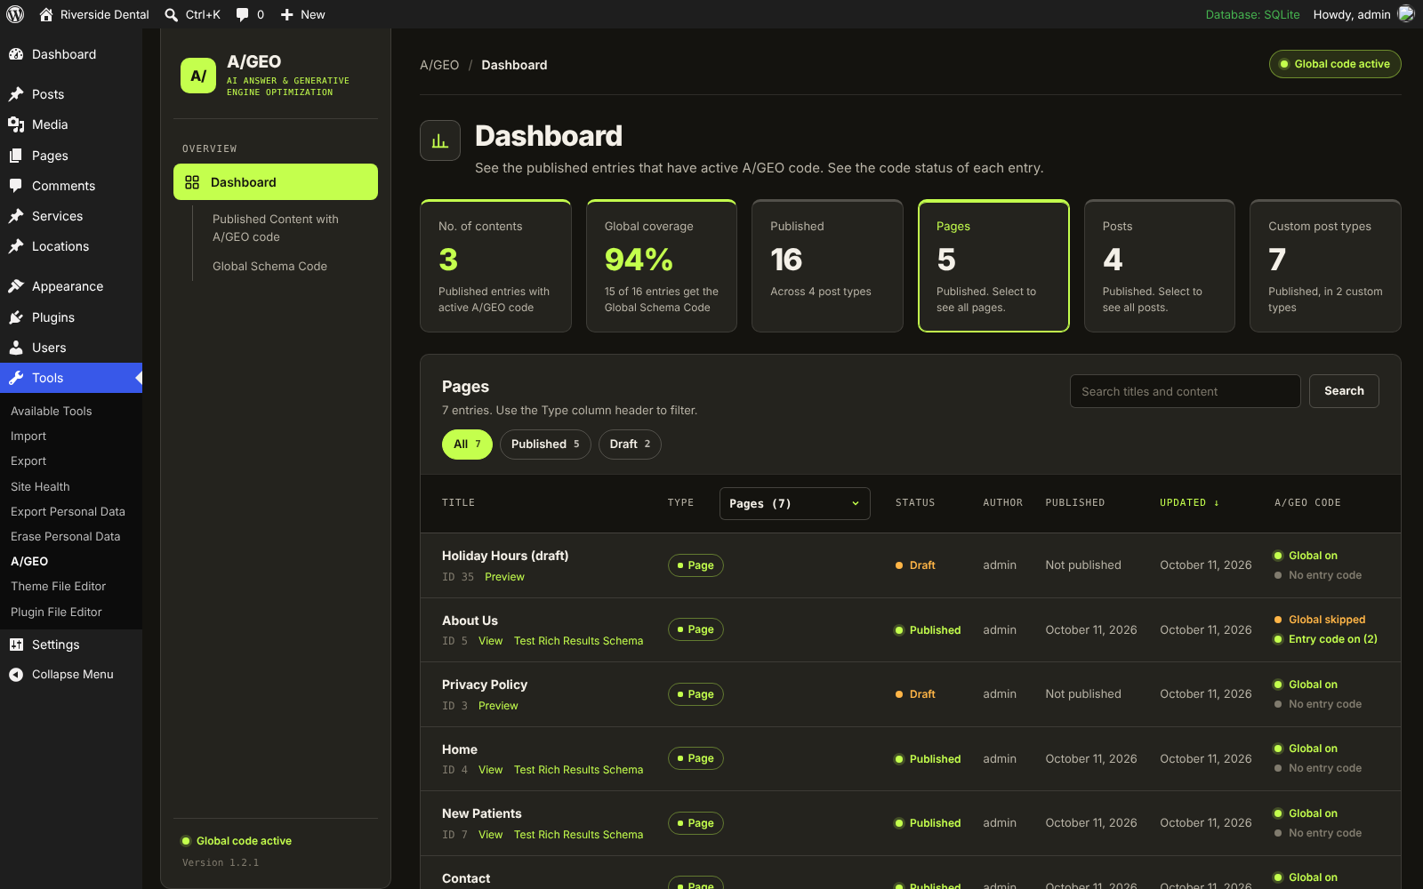Open the Comments icon in sidebar
This screenshot has width=1423, height=889.
tap(16, 186)
